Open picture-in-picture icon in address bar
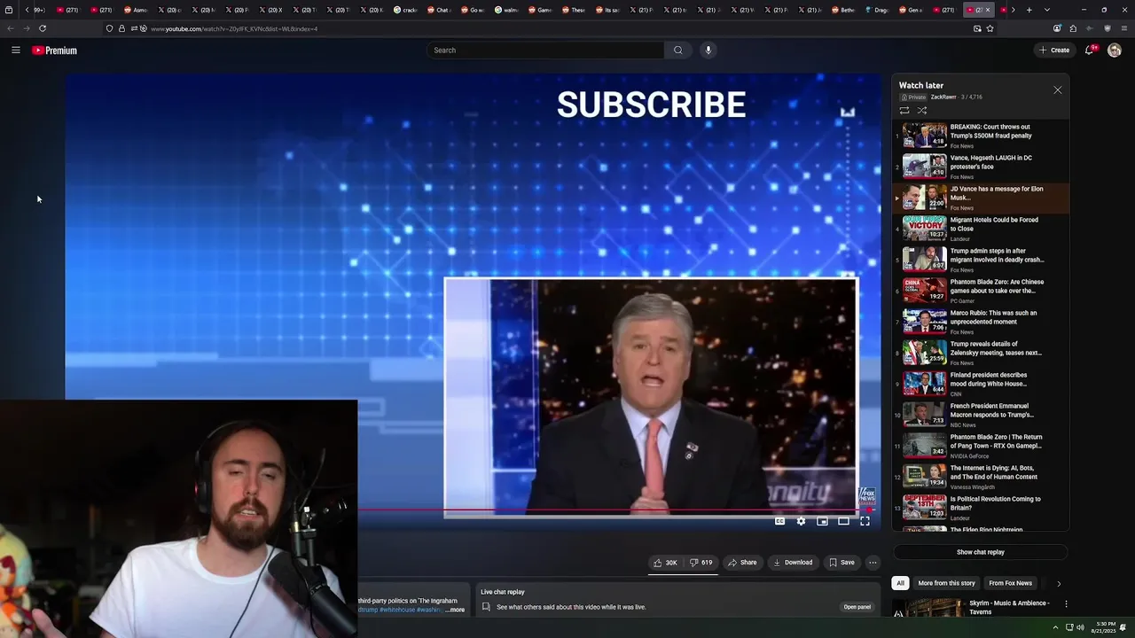The image size is (1135, 638). (977, 28)
